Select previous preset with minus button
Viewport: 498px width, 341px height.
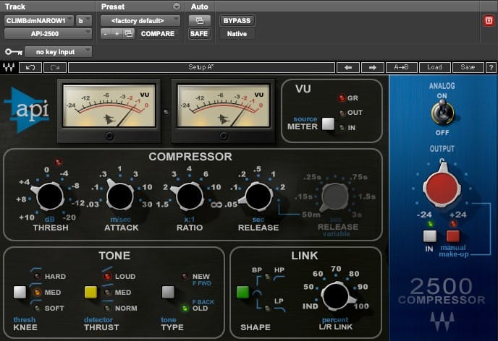(x=106, y=34)
